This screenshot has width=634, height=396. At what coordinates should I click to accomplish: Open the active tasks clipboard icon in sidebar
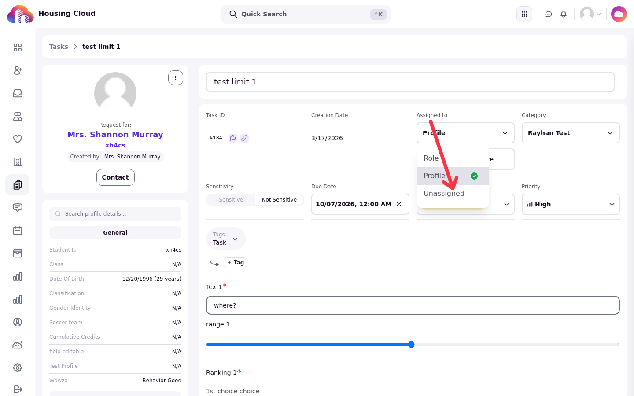(x=18, y=185)
